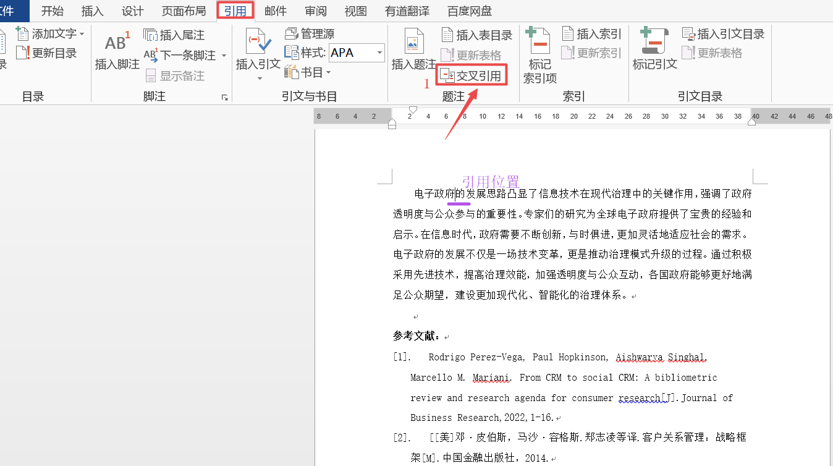This screenshot has height=466, width=833.
Task: Switch to the 设计 tab
Action: [x=133, y=11]
